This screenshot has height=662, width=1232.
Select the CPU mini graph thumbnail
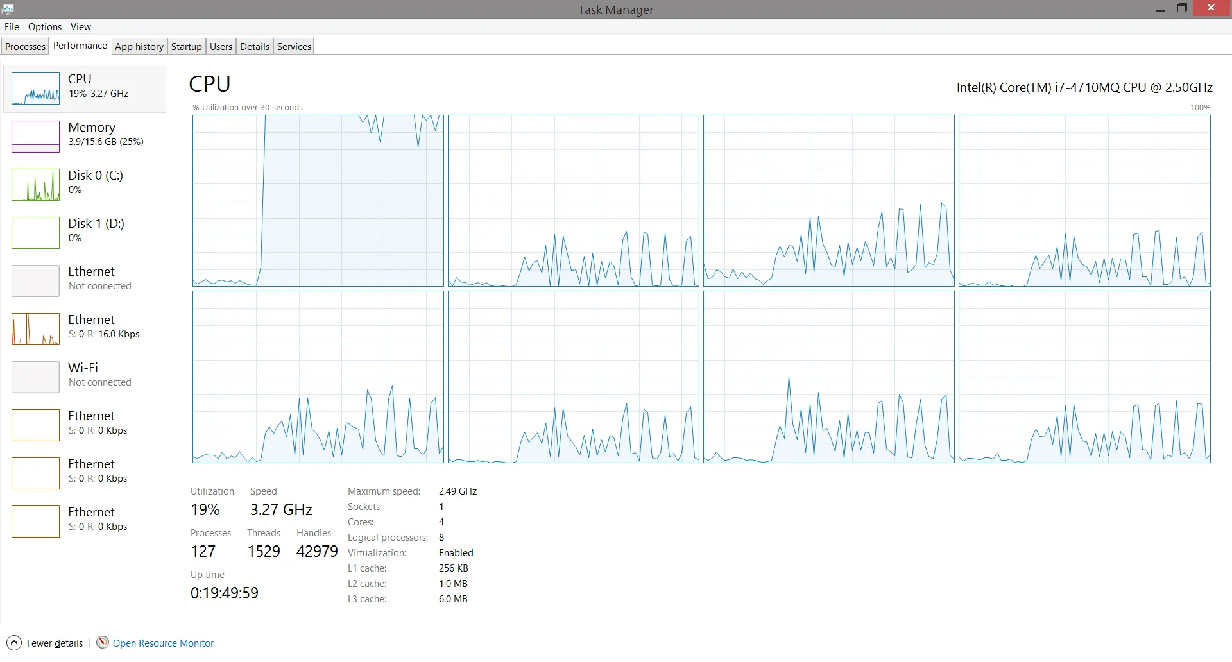pyautogui.click(x=36, y=89)
